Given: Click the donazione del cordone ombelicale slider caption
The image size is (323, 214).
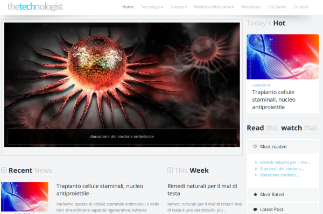Looking at the screenshot, I should 122,137.
